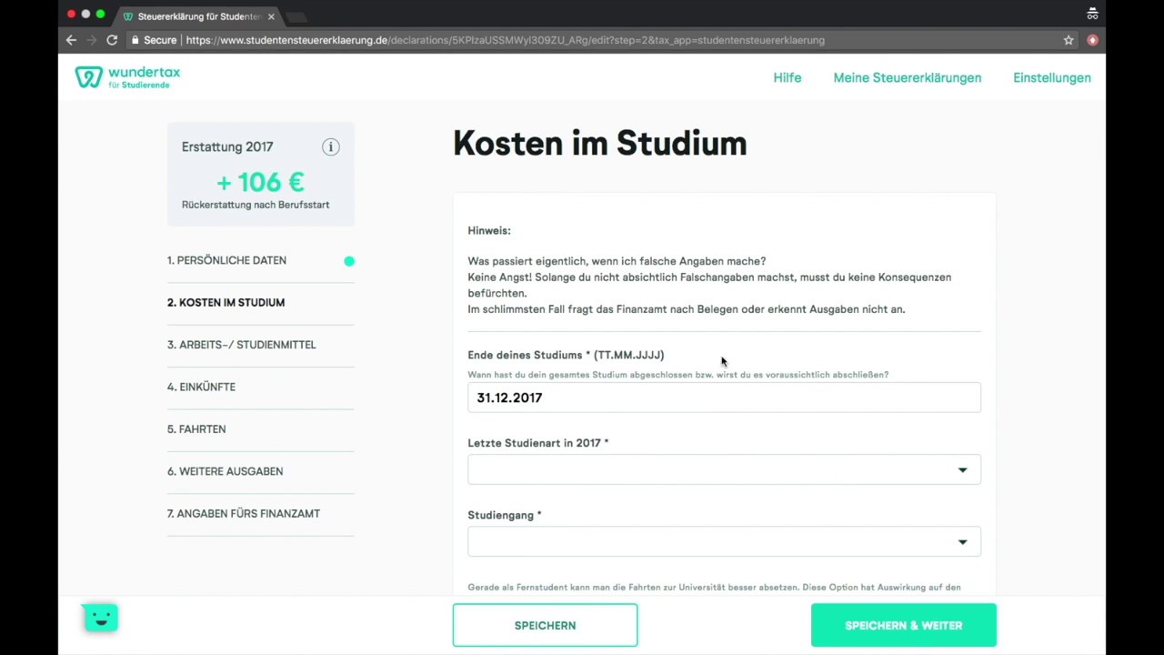Image resolution: width=1164 pixels, height=655 pixels.
Task: Click the Letzte Studienart dropdown arrow
Action: (962, 470)
